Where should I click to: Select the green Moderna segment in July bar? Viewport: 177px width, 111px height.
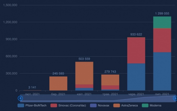click(x=162, y=22)
